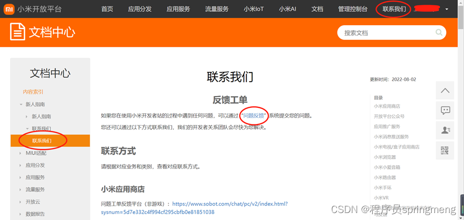
Task: Jump to 应用推广服务 in 目录
Action: point(387,127)
